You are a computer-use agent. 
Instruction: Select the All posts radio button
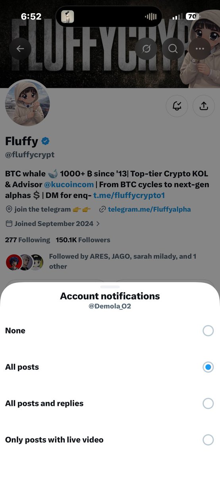tap(208, 367)
